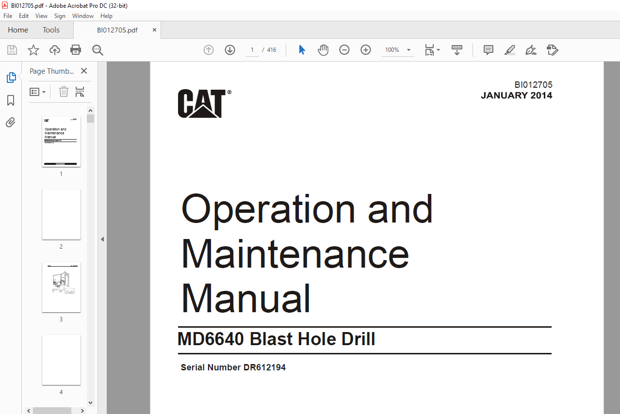
Task: Open the Sign document pen tool
Action: point(531,50)
